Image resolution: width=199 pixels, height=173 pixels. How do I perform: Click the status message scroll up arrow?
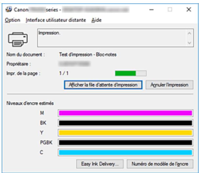pos(189,33)
